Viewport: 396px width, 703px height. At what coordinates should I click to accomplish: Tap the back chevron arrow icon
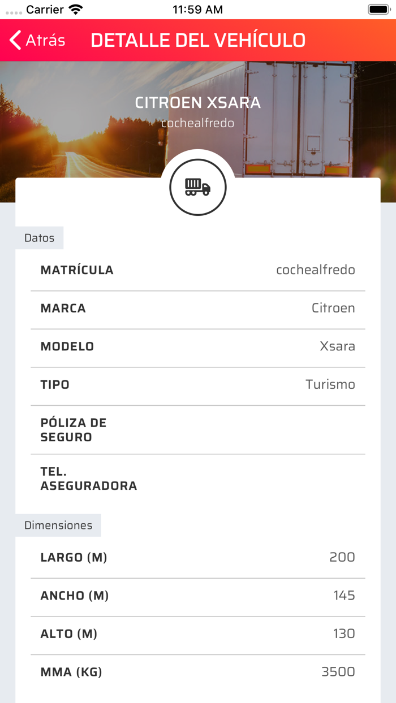tap(14, 40)
